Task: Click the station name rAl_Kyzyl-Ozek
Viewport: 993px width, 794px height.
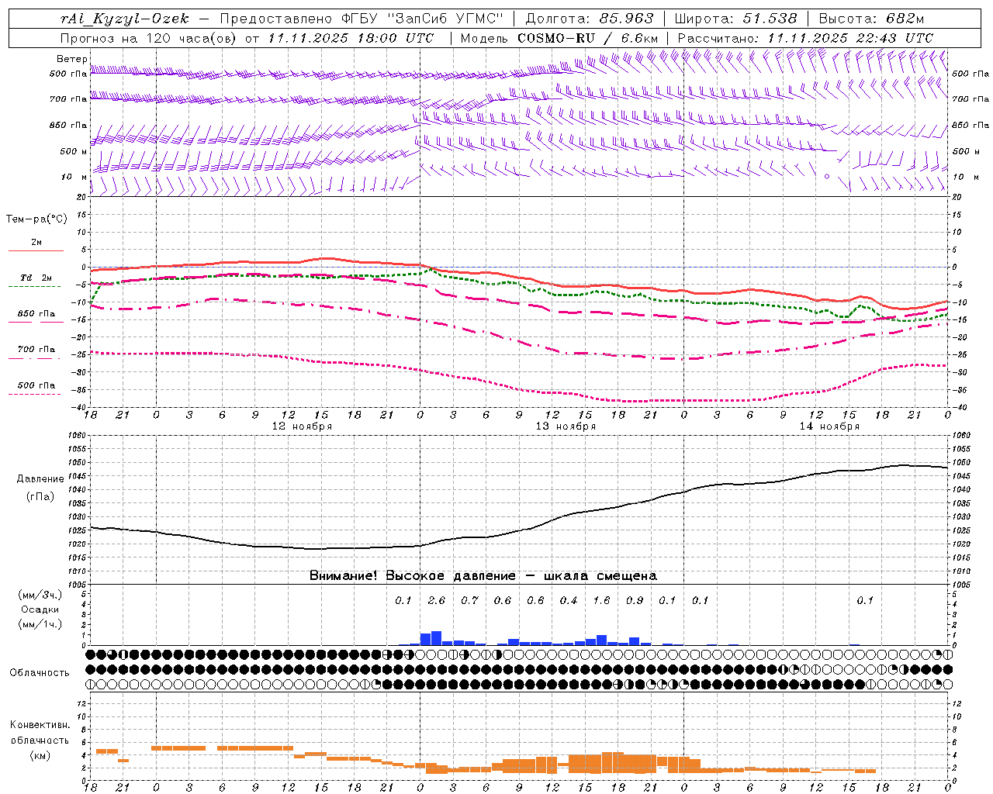Action: coord(124,19)
